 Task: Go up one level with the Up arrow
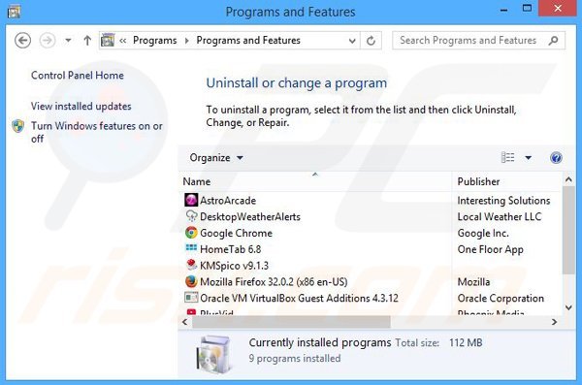point(87,40)
